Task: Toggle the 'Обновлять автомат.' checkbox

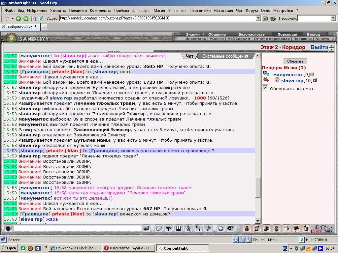Action: coord(265,88)
